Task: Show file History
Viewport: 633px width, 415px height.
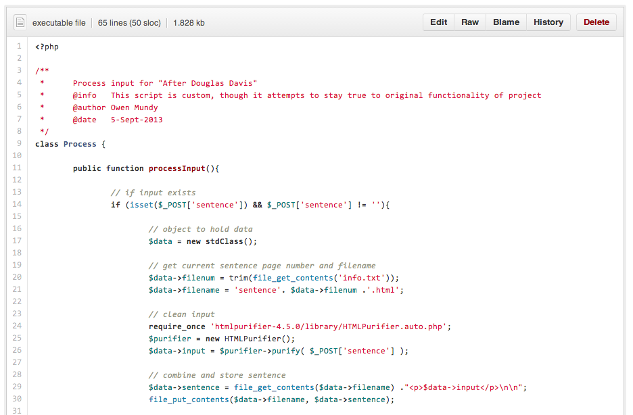Action: click(548, 22)
